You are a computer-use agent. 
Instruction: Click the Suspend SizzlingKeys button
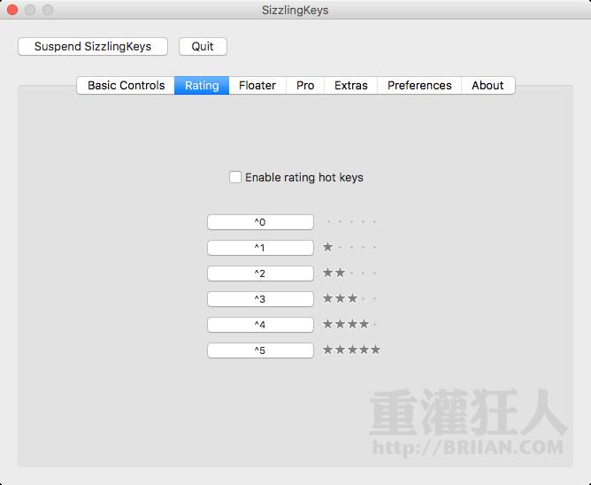[93, 46]
